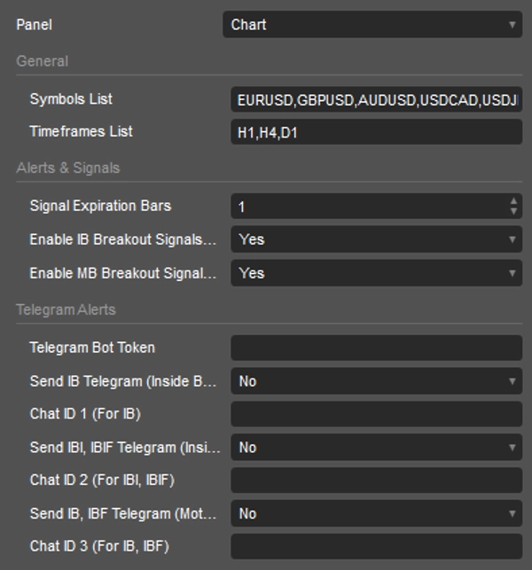Open the Send IB Telegram dropdown
This screenshot has height=570, width=532.
click(x=376, y=381)
